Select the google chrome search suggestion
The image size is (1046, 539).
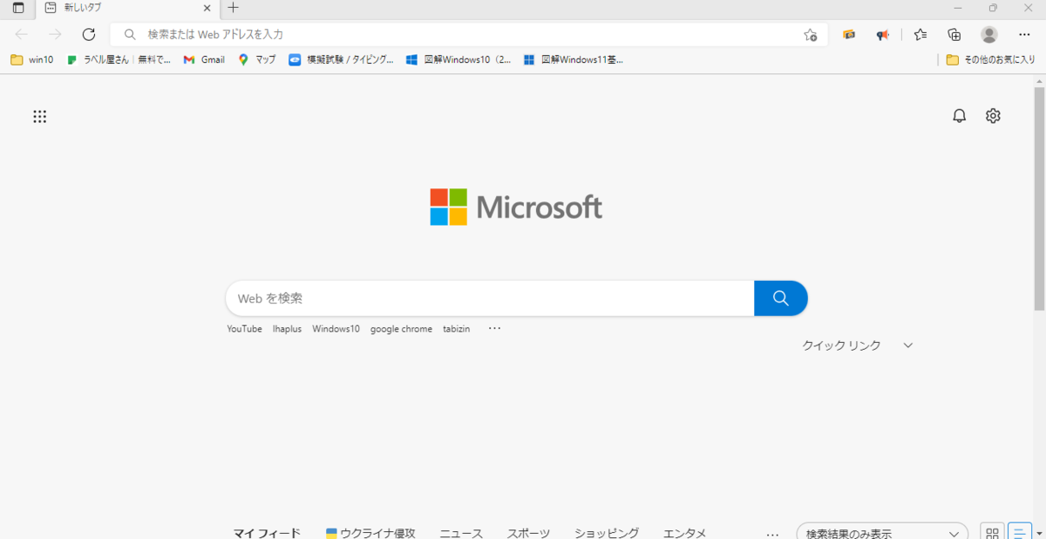tap(401, 329)
